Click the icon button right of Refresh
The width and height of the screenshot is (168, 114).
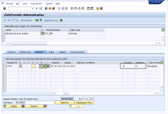45,106
